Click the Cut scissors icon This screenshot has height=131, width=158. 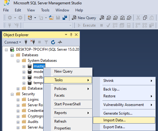[x=138, y=18]
